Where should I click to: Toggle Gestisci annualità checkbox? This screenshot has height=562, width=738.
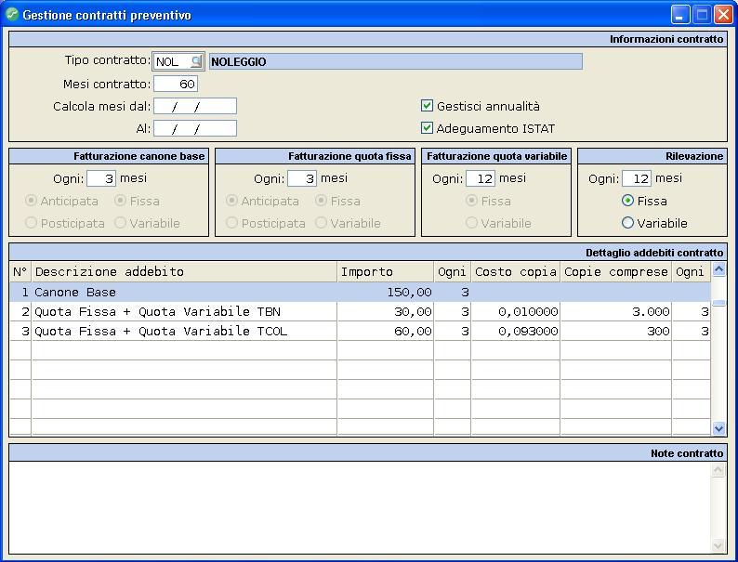click(x=427, y=105)
